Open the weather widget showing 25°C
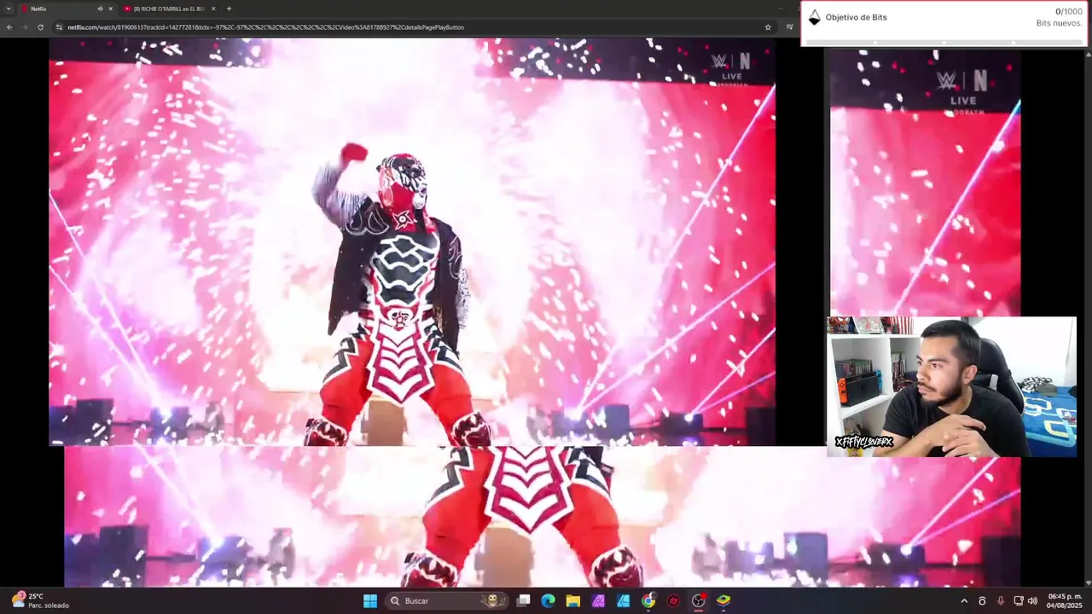Viewport: 1092px width, 614px height. click(x=41, y=601)
